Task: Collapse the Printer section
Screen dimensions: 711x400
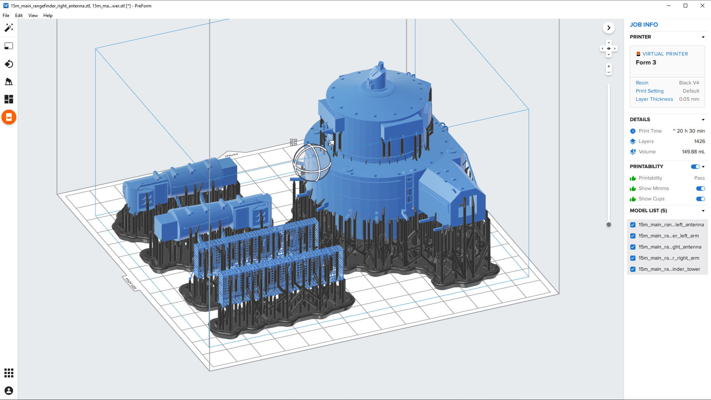Action: pos(703,37)
